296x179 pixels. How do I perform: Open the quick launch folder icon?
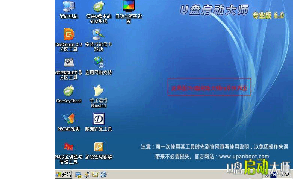coord(95,174)
